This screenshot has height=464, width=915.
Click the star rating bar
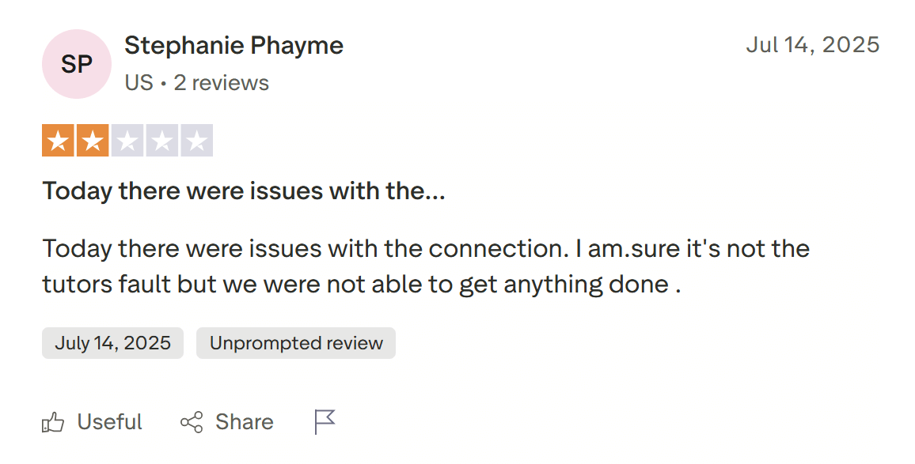[x=129, y=140]
